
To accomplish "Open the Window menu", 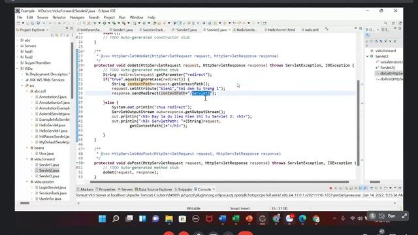I will (x=137, y=18).
